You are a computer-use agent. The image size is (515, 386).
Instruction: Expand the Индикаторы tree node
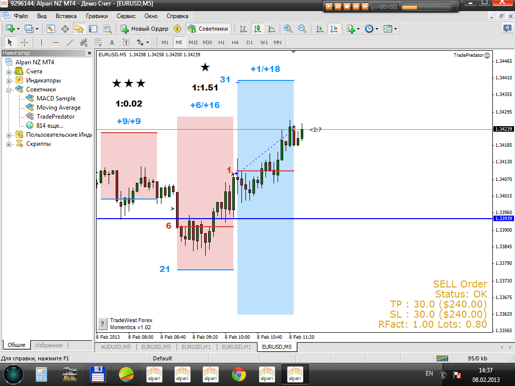point(9,81)
